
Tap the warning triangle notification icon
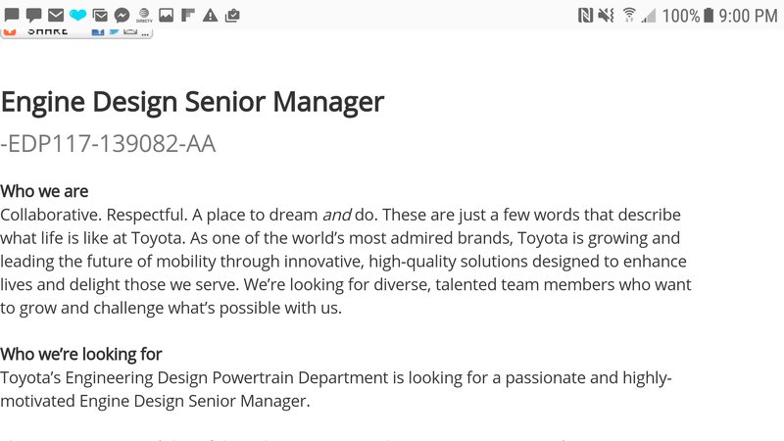[210, 16]
